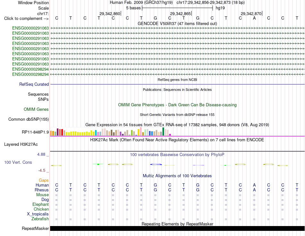Screen dimensions: 305x236
Task: Open 'Short Genetic Variants from dbSNP release 155'
Action: pyautogui.click(x=177, y=115)
